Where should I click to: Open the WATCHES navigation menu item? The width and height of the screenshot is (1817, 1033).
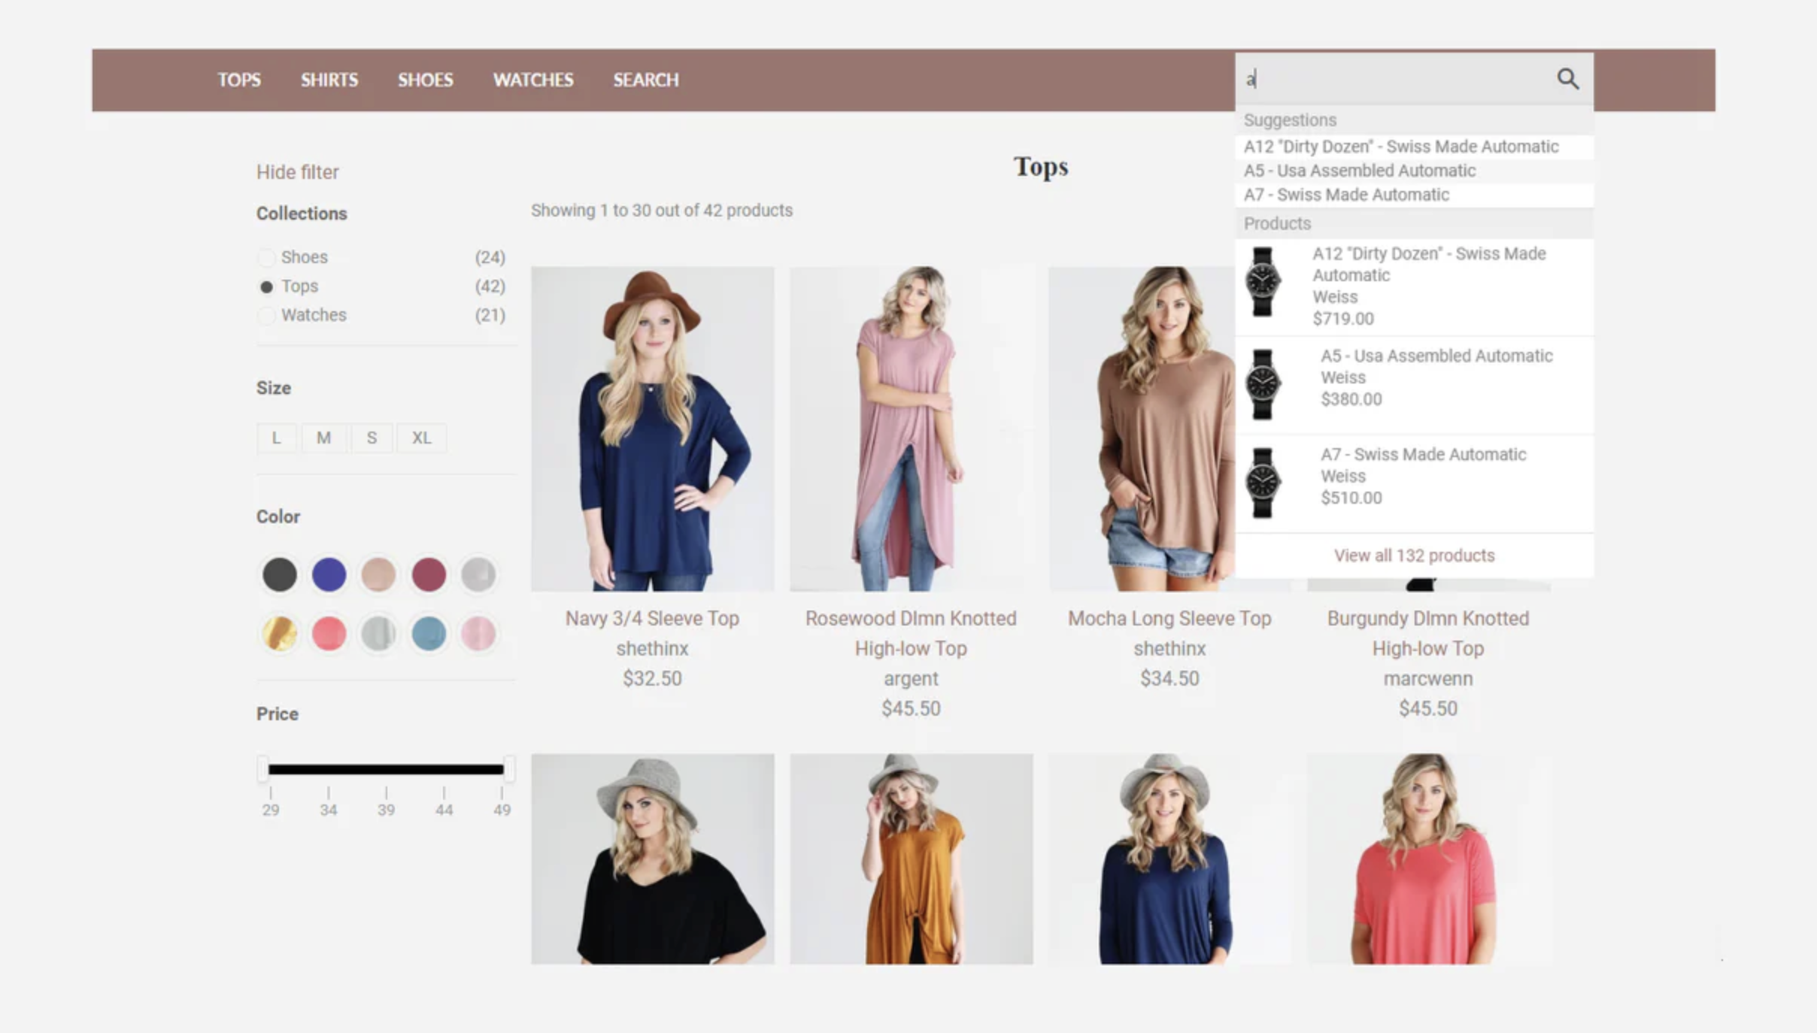click(532, 80)
